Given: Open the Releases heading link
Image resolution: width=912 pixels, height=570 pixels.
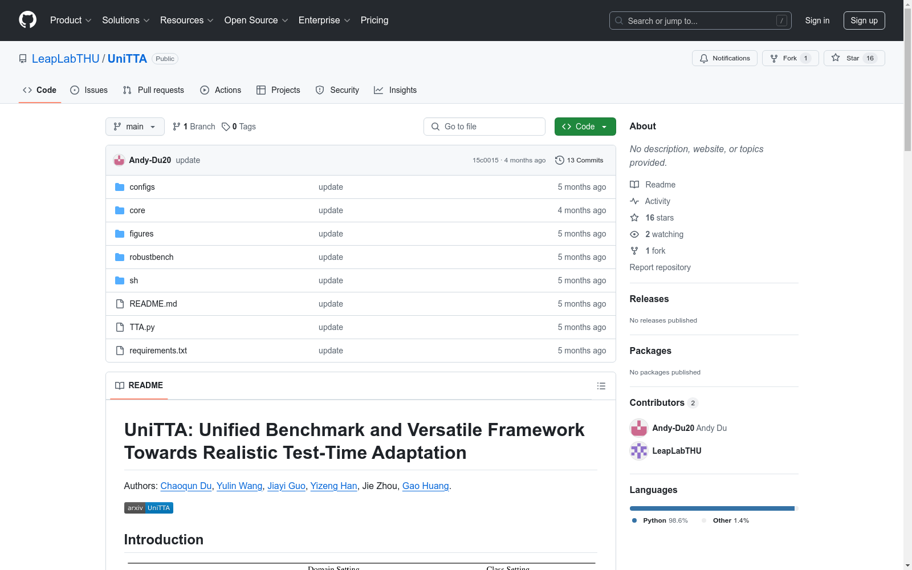Looking at the screenshot, I should [649, 299].
